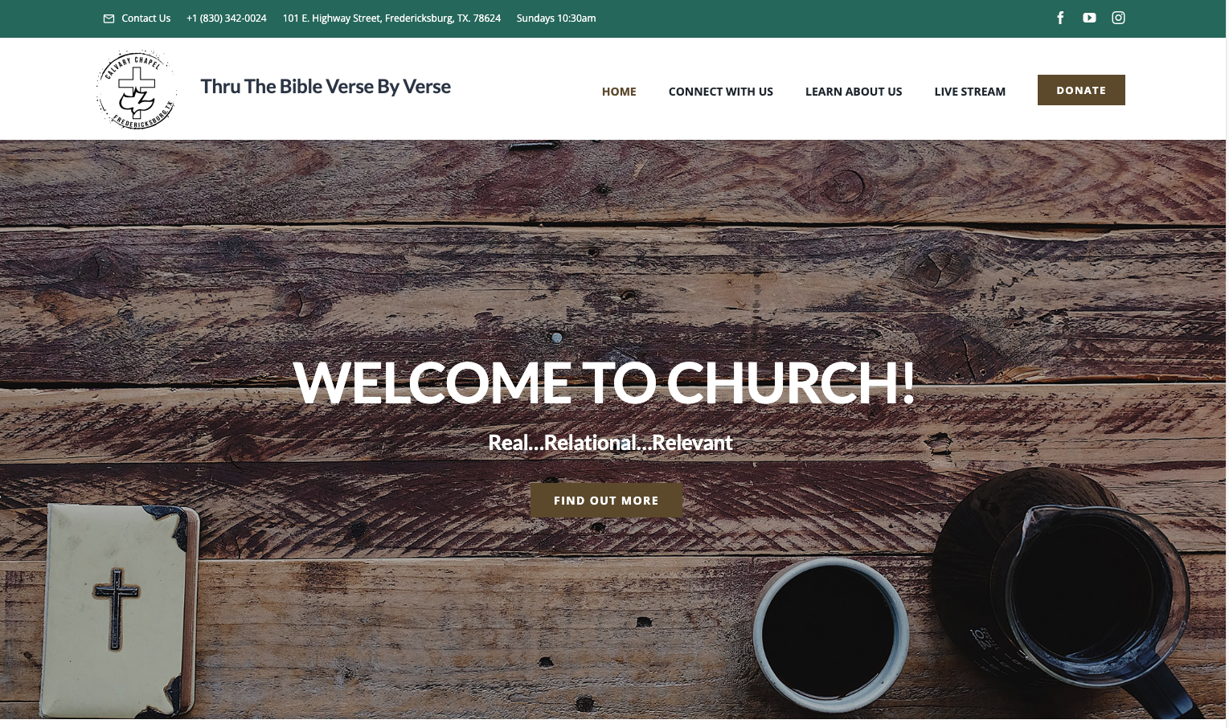The image size is (1229, 728).
Task: Click the coffee cup in the hero image
Action: (830, 635)
